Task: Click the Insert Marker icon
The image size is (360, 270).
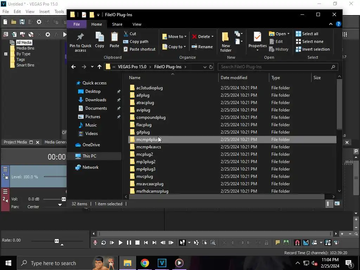Action: pos(278,243)
